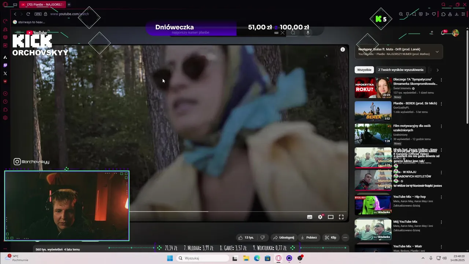This screenshot has width=469, height=264.
Task: Open Mój YouTube Mix playlist title
Action: (405, 221)
